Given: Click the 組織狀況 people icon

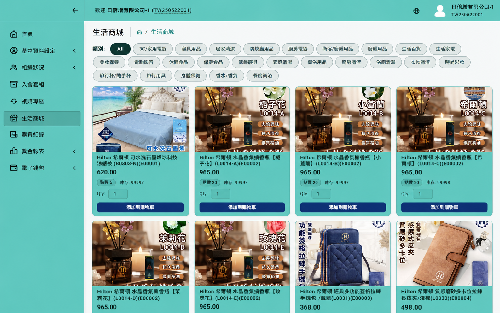Looking at the screenshot, I should click(x=14, y=68).
